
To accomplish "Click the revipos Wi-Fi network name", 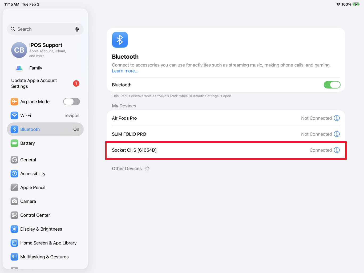I will 72,115.
